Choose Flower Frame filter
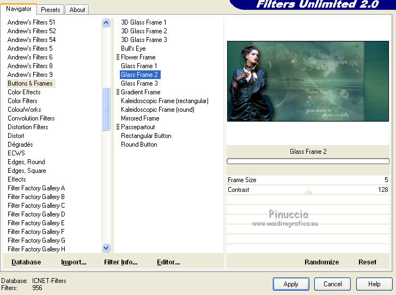The height and width of the screenshot is (295, 396). pyautogui.click(x=138, y=57)
